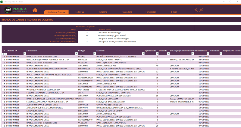
Task: Open the Fornecedor tab
Action: pos(151,12)
